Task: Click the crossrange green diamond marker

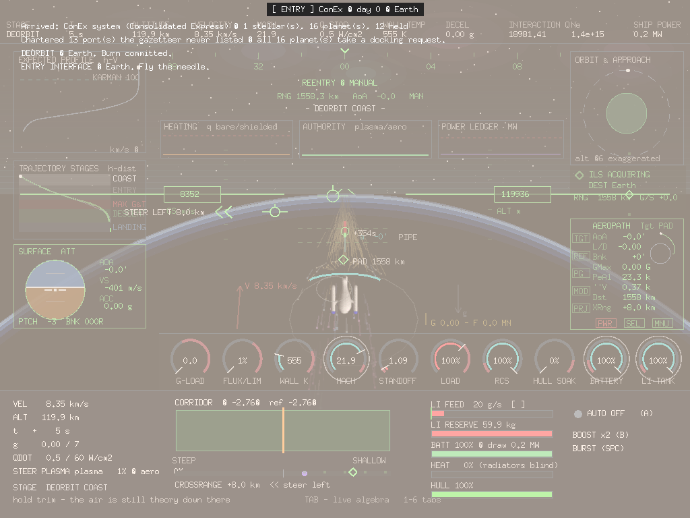Action: 352,472
